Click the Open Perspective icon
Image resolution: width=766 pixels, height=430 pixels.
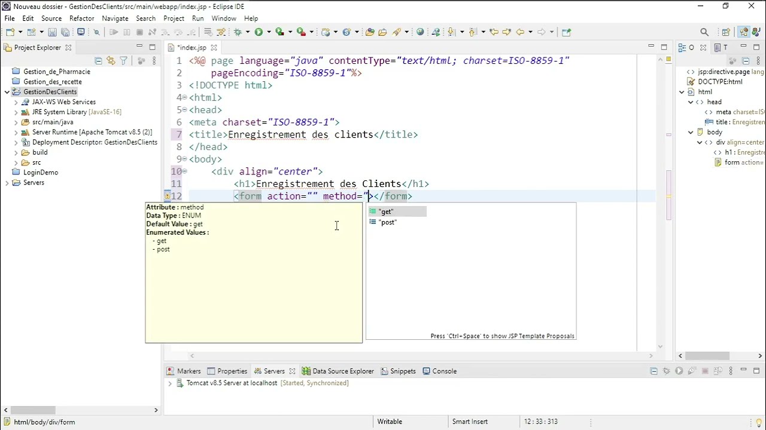725,32
